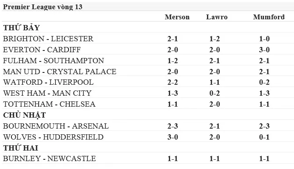
Task: Click MAN UTD - CRYSTAL PALACE fixture
Action: 60,72
